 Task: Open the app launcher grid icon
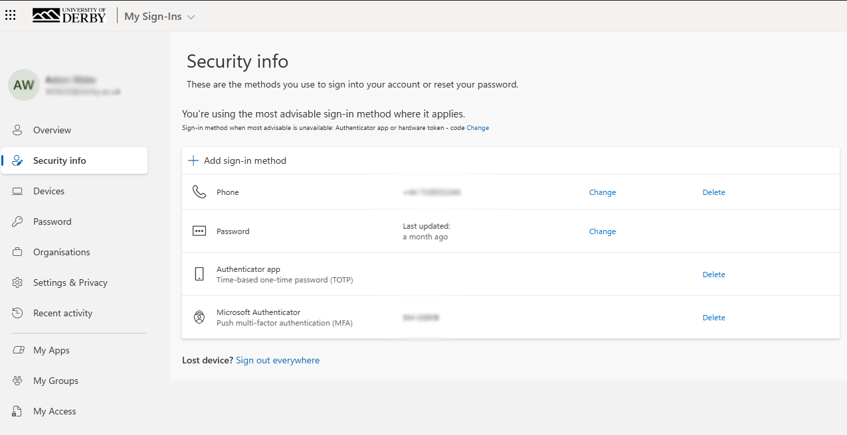point(10,15)
